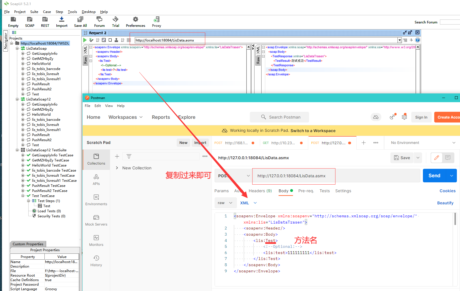Click Postman request URL input field

[x=336, y=176]
